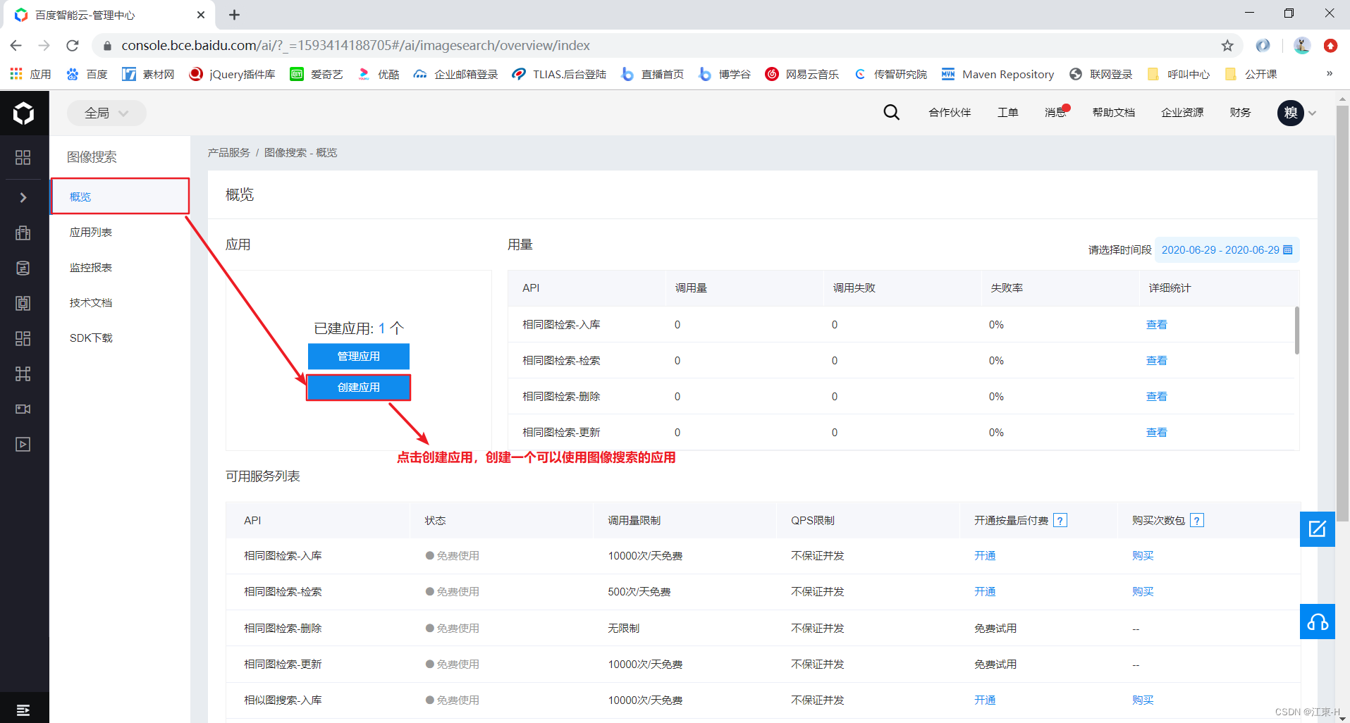Image resolution: width=1350 pixels, height=723 pixels.
Task: Click the feedback edit floating icon
Action: pyautogui.click(x=1317, y=529)
